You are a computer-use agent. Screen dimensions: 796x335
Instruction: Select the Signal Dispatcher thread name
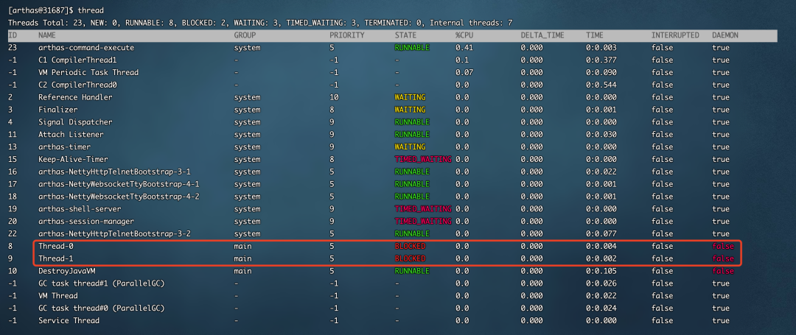coord(75,122)
